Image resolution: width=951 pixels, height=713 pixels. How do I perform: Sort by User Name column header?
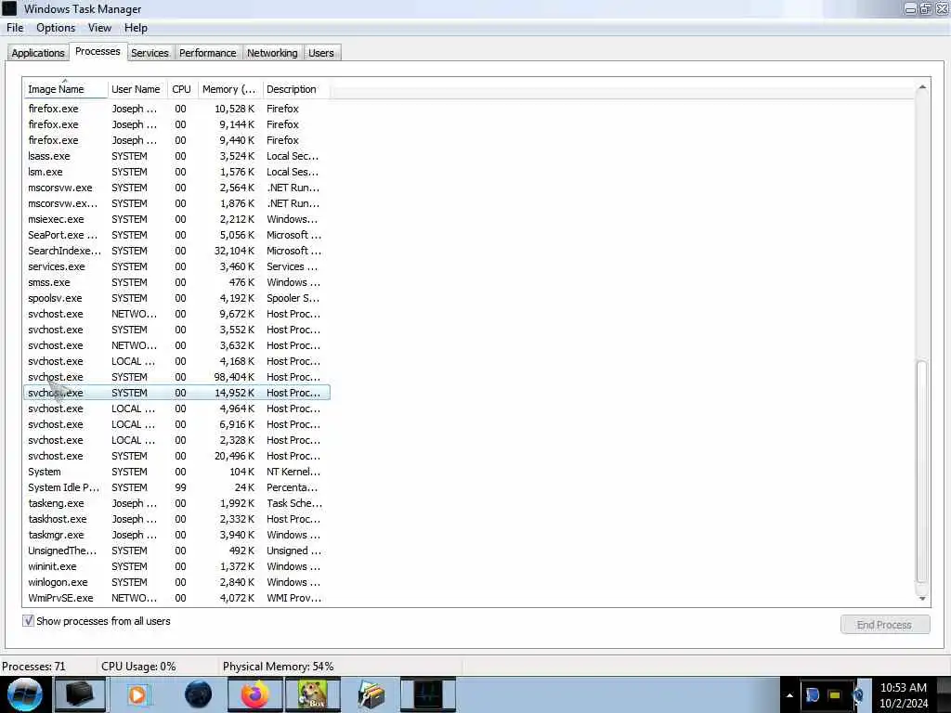pyautogui.click(x=137, y=89)
